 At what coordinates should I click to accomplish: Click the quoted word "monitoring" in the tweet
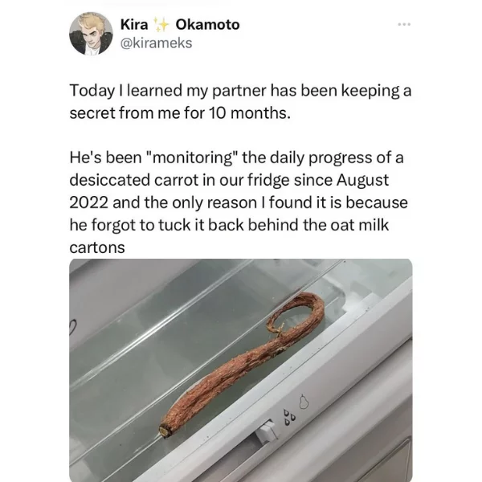191,157
